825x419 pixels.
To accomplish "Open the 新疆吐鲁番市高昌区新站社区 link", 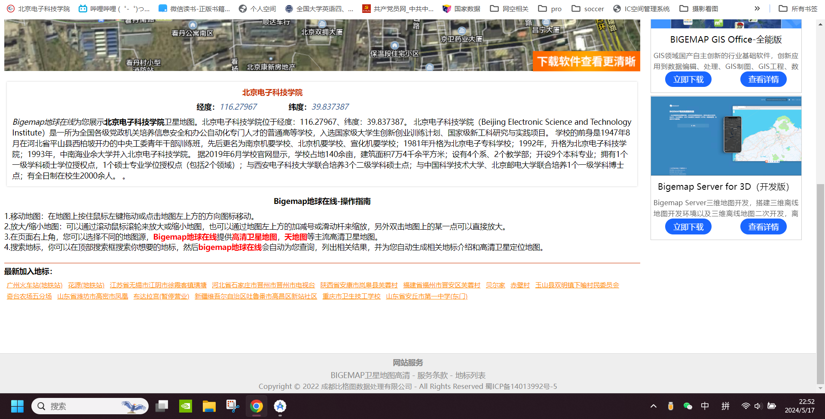I will [256, 296].
